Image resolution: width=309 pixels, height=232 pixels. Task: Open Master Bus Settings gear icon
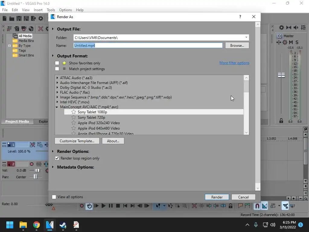(x=285, y=42)
